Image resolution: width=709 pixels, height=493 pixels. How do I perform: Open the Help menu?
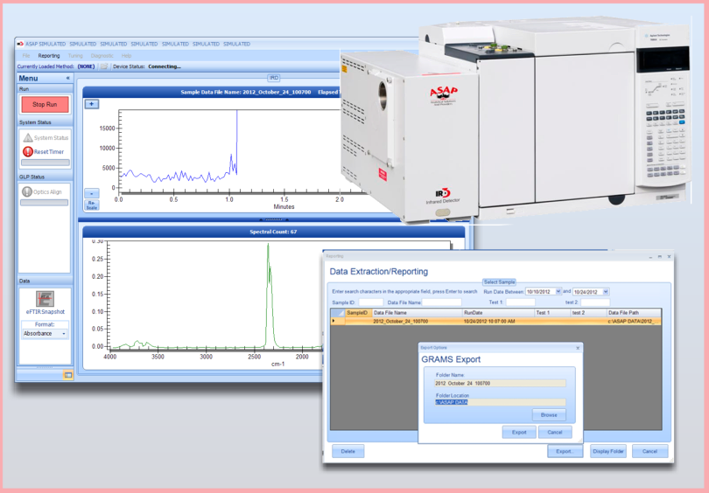point(126,56)
